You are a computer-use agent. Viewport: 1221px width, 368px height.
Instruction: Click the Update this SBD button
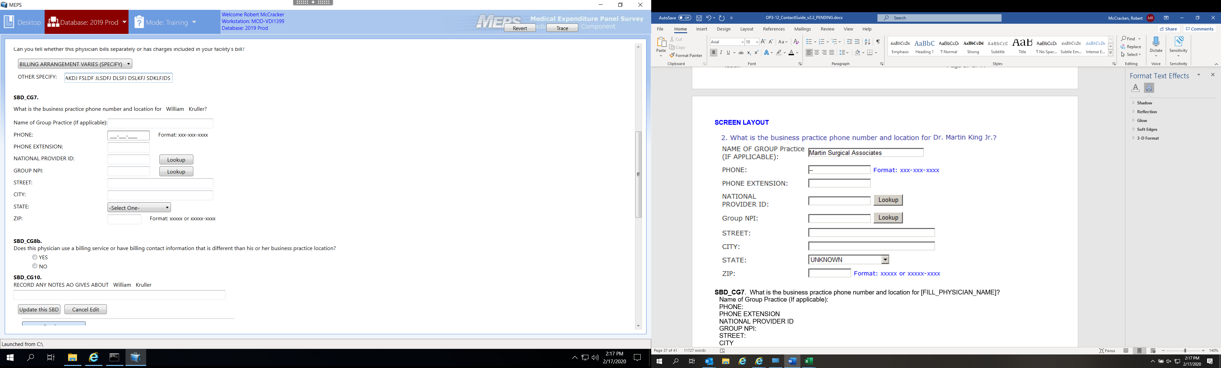coord(39,309)
